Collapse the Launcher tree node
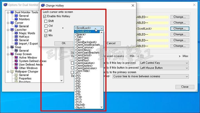 click(8, 30)
